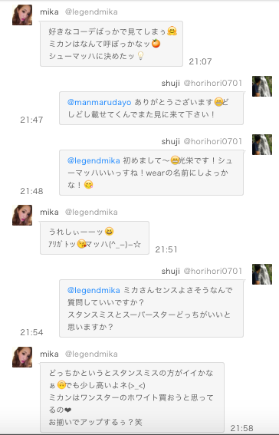This screenshot has width=279, height=435.
Task: Click the black heart emoji after るの
Action: tap(67, 410)
